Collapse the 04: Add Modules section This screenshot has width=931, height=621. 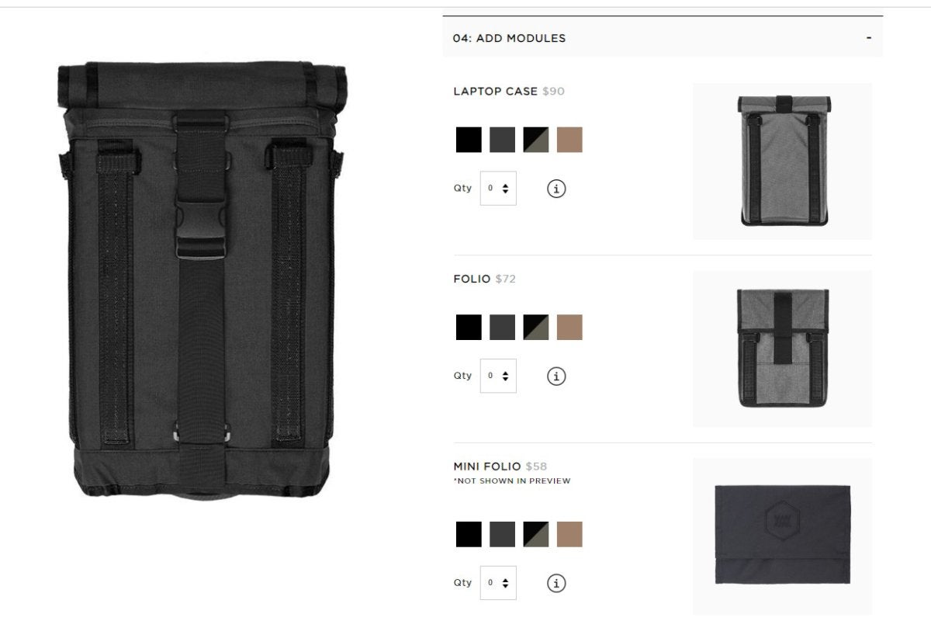(x=869, y=38)
